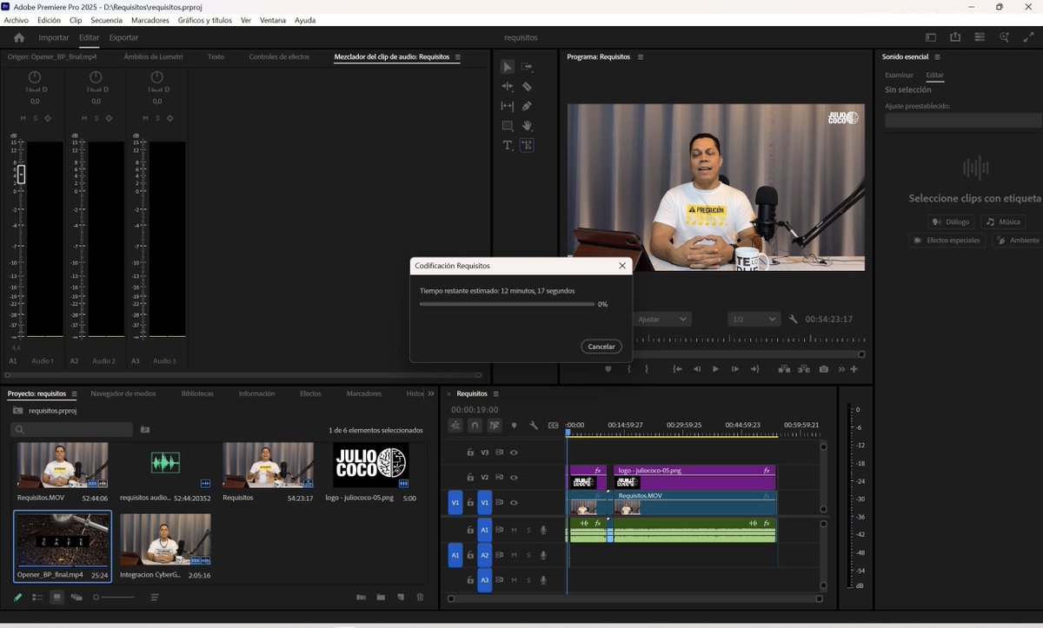Viewport: 1043px width, 628px height.
Task: Click the Efectos especiales button
Action: (x=947, y=240)
